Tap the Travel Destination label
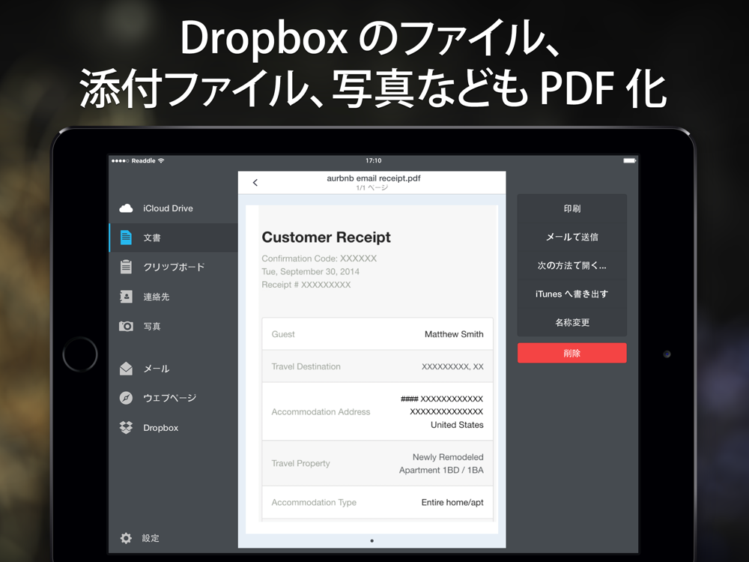This screenshot has width=749, height=562. (306, 366)
